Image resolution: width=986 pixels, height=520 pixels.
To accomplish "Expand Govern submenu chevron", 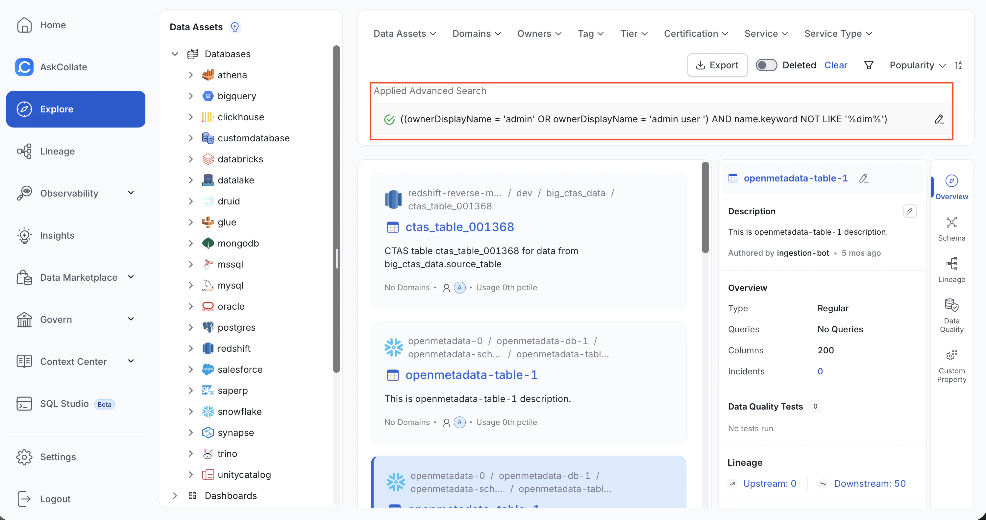I will point(131,319).
